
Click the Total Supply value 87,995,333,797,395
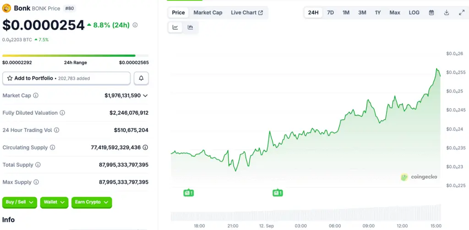pos(124,165)
